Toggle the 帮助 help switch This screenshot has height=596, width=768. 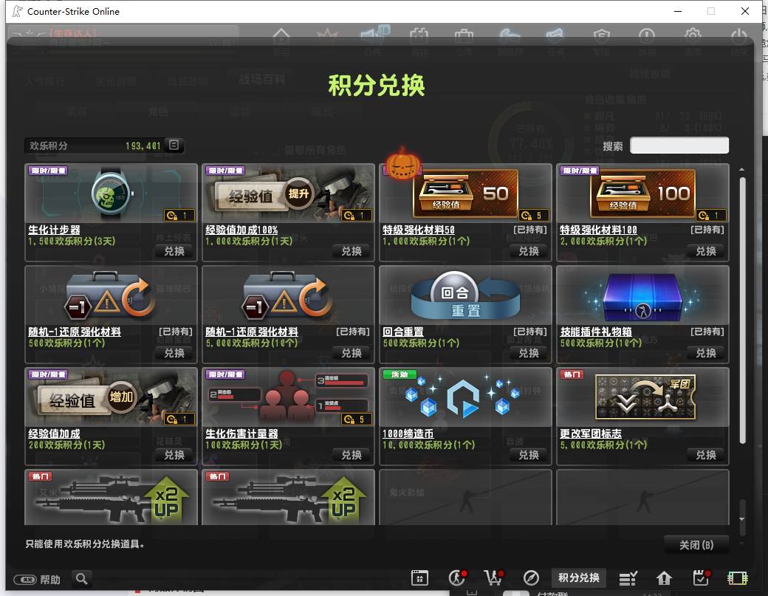pos(25,580)
